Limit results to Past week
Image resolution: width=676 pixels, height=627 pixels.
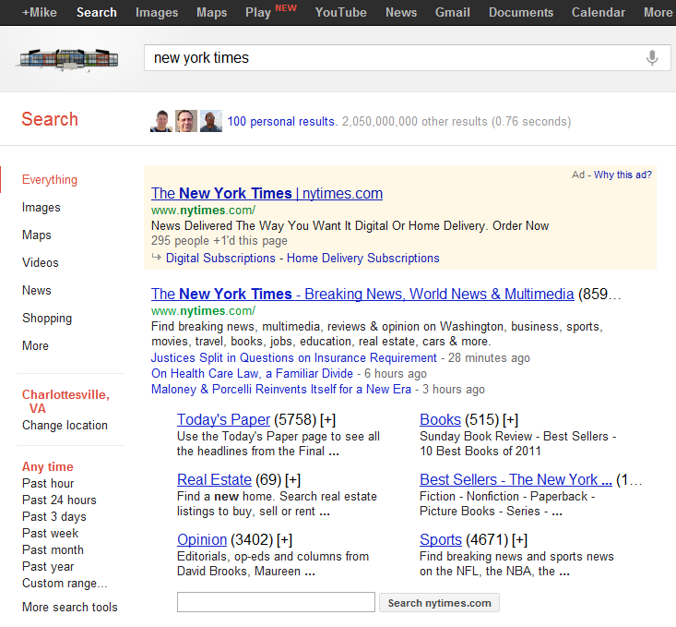click(50, 534)
